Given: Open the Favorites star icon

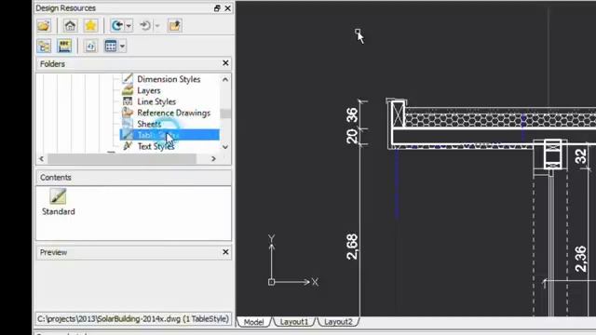Looking at the screenshot, I should tap(90, 25).
